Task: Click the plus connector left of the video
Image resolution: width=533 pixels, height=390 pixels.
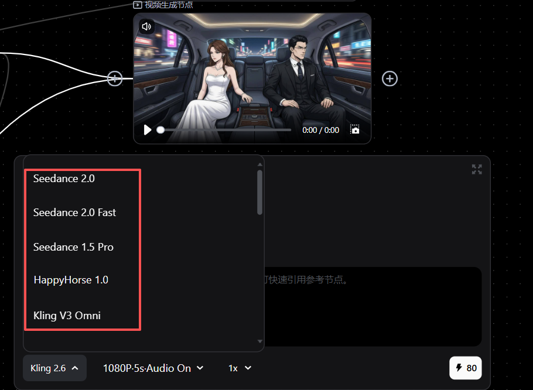Action: coord(115,79)
